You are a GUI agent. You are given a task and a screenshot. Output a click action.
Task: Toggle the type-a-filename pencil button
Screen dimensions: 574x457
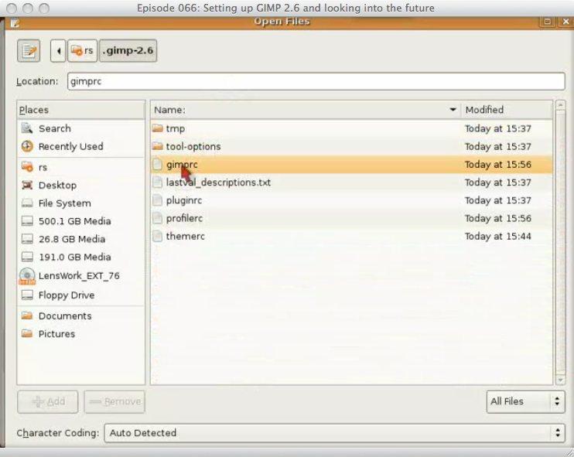point(29,50)
